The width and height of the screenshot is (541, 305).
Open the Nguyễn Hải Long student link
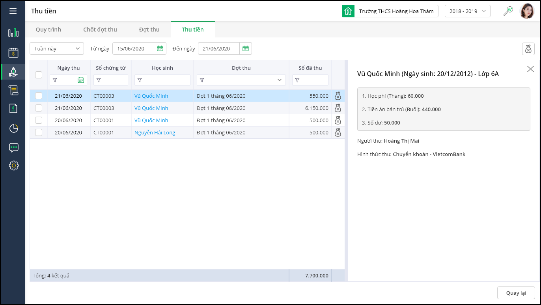[155, 132]
